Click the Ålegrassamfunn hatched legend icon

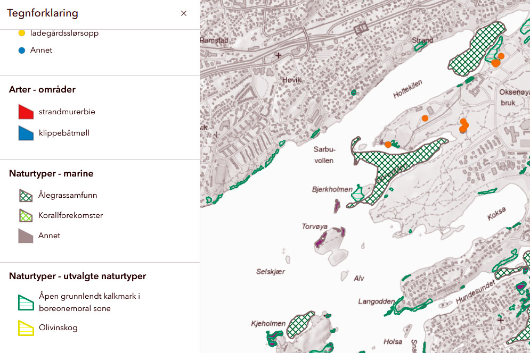(26, 196)
